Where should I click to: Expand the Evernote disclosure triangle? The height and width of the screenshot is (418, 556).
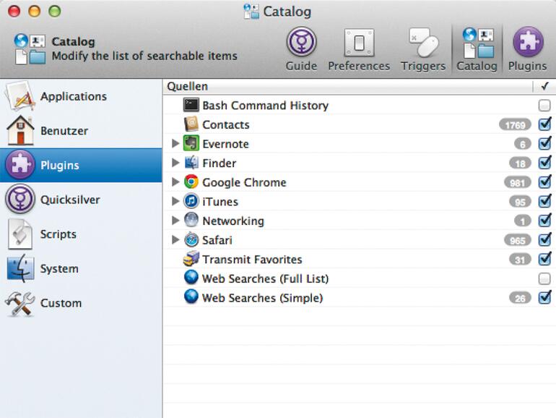pyautogui.click(x=175, y=144)
